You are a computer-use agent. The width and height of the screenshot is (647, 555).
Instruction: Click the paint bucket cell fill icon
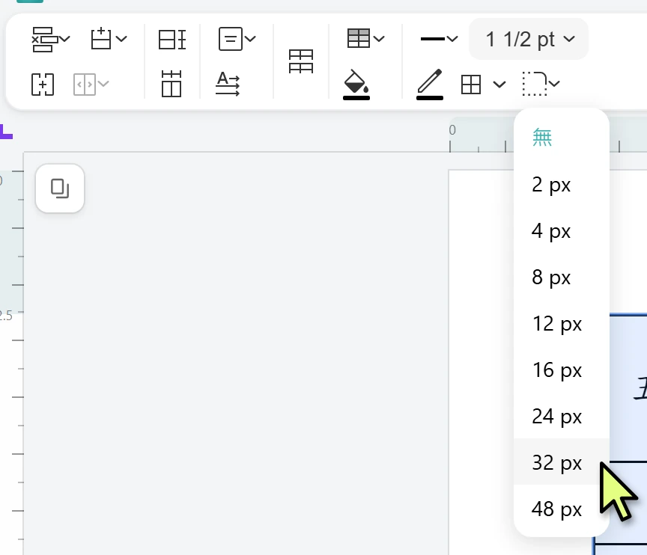click(x=356, y=82)
